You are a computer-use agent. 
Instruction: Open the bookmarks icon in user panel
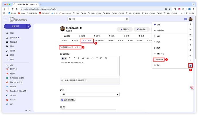tap(190, 45)
